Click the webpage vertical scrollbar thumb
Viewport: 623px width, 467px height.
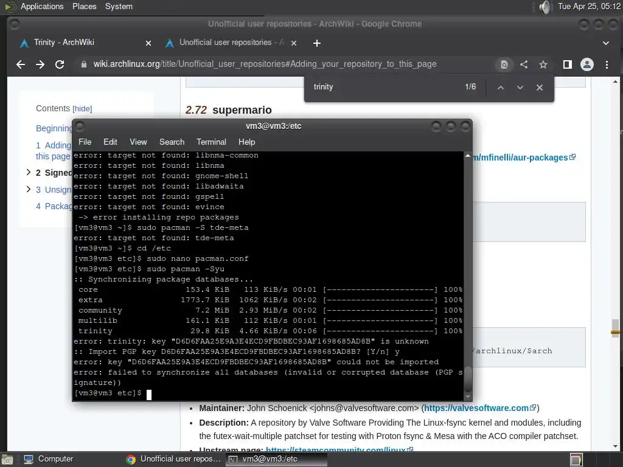[x=615, y=328]
